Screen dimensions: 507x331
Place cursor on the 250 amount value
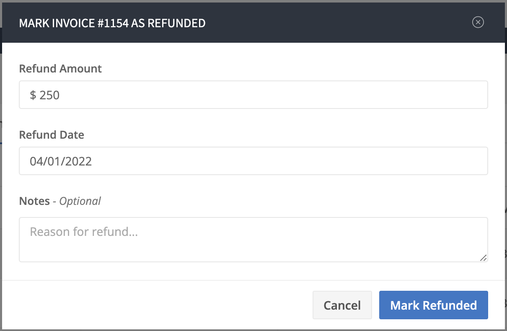(x=50, y=96)
